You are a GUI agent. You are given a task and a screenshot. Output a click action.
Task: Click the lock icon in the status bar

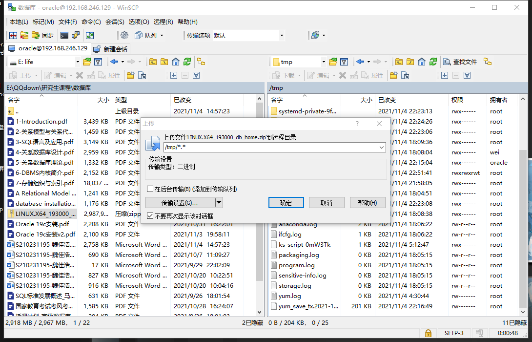(x=428, y=333)
